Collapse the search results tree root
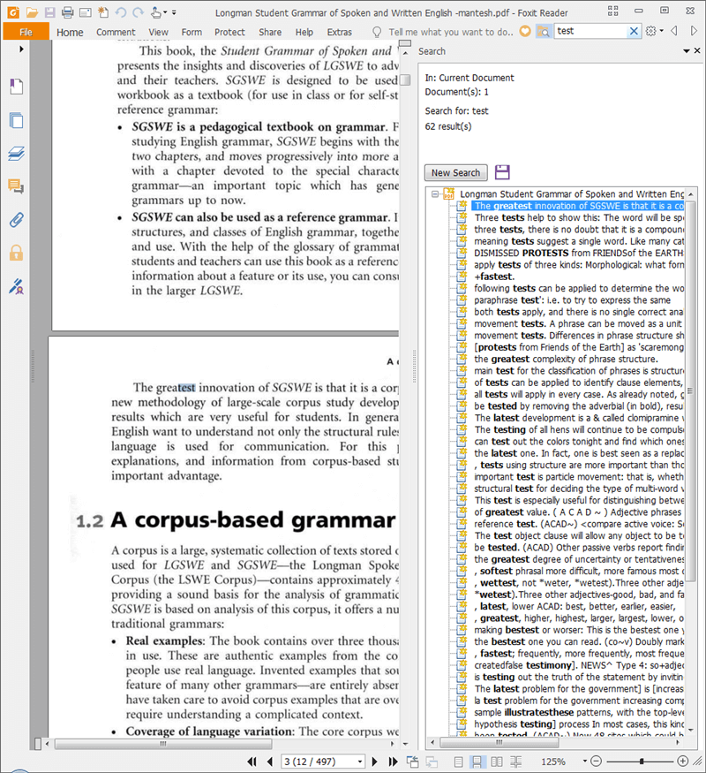This screenshot has width=706, height=773. [x=435, y=193]
